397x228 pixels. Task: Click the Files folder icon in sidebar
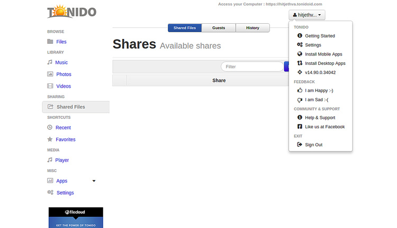[50, 42]
